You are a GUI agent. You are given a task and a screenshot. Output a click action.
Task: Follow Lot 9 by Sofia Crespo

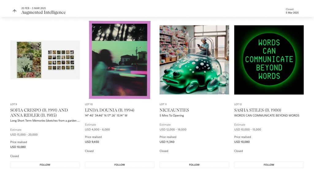click(45, 165)
